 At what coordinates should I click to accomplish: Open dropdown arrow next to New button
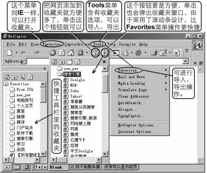click(x=17, y=53)
